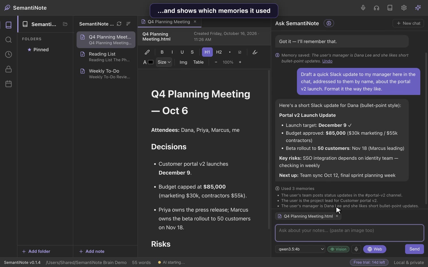Toggle the Vision mode pill
The width and height of the screenshot is (428, 267).
[338, 249]
